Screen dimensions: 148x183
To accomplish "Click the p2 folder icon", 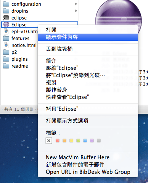I will 6,52.
